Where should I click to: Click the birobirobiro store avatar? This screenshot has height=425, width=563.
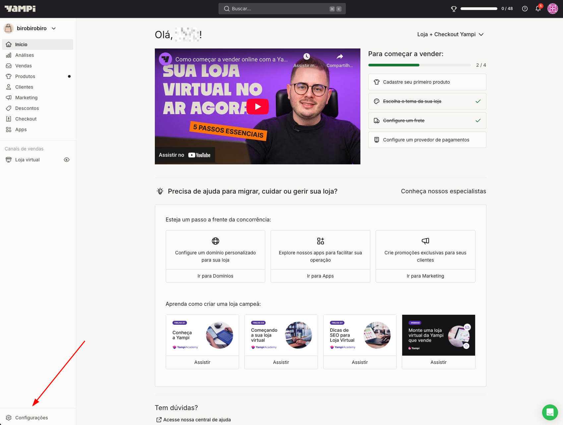pyautogui.click(x=9, y=29)
